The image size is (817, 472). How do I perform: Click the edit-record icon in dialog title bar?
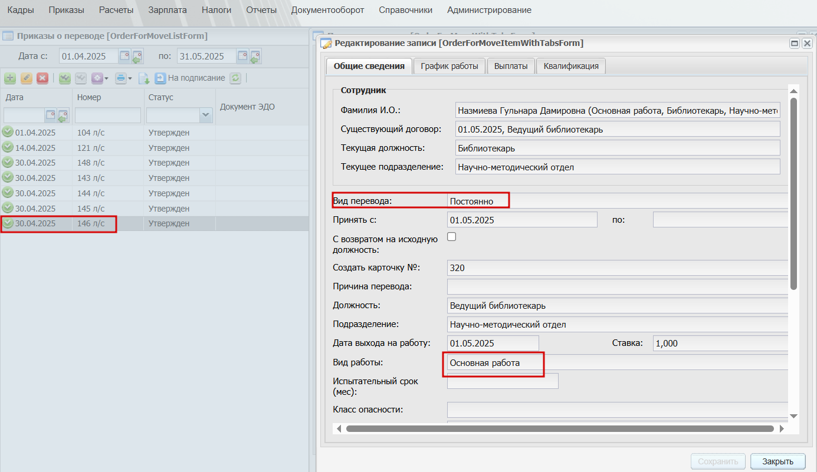[x=326, y=44]
